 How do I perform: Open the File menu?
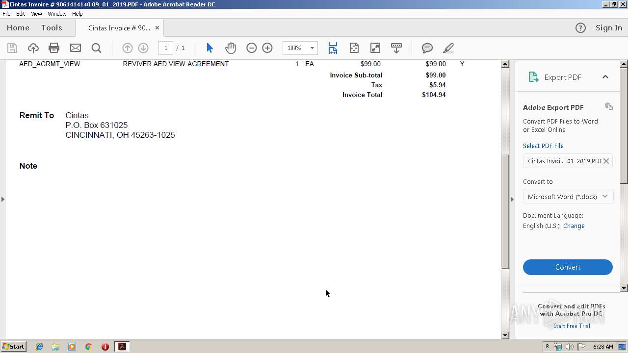[6, 14]
